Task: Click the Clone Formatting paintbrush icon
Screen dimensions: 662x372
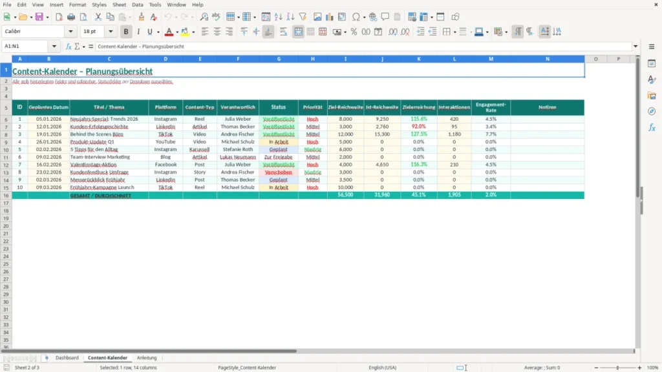Action: tap(142, 17)
